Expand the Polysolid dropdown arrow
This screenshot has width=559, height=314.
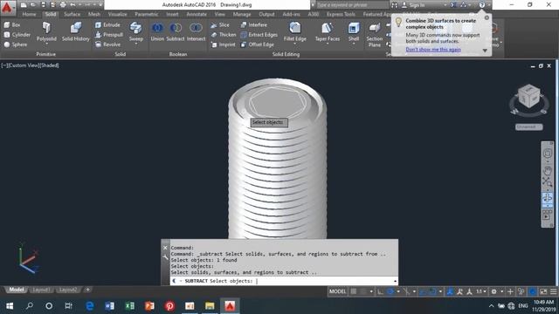46,44
